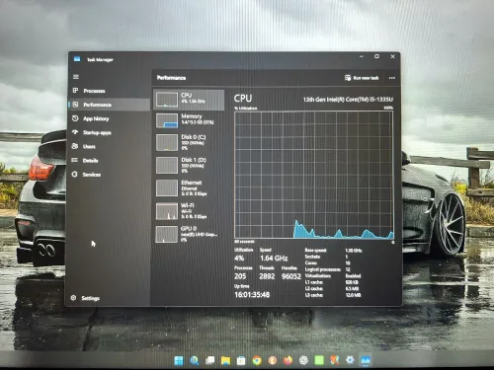Click the Task Manager icon on the taskbar
Image resolution: width=494 pixels, height=370 pixels.
[x=366, y=360]
